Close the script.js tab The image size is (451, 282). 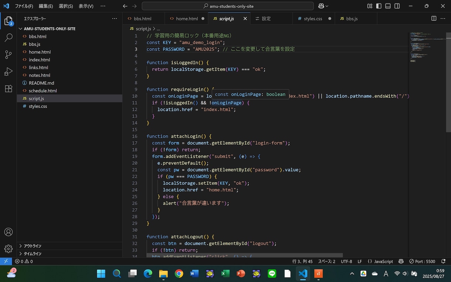coord(245,18)
